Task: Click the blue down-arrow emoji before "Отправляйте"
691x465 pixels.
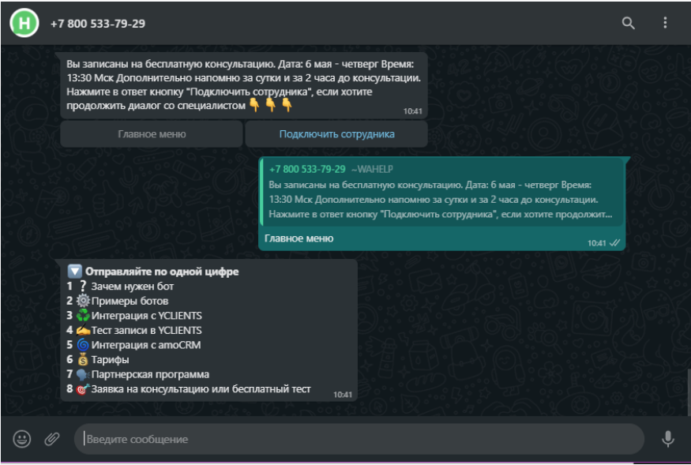Action: click(x=75, y=272)
